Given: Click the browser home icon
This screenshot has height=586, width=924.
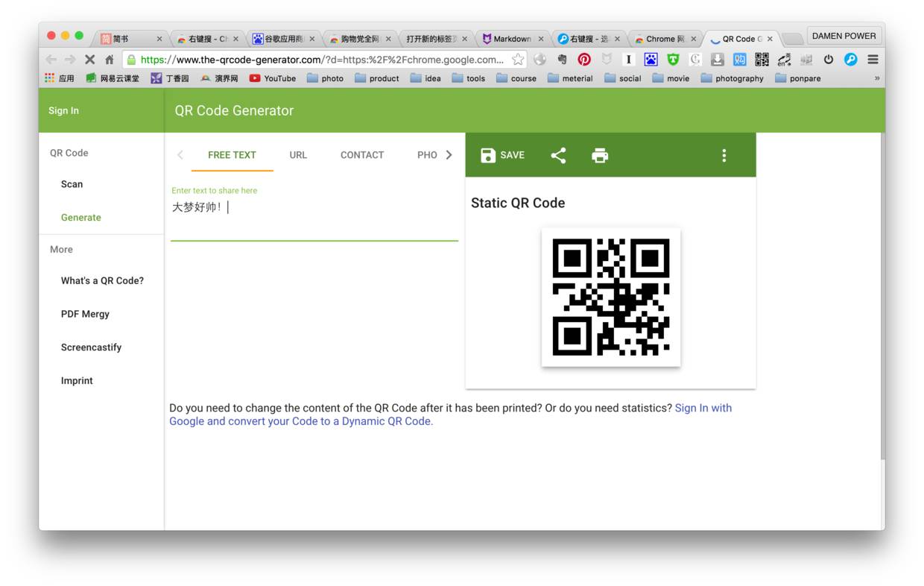Looking at the screenshot, I should pos(110,60).
